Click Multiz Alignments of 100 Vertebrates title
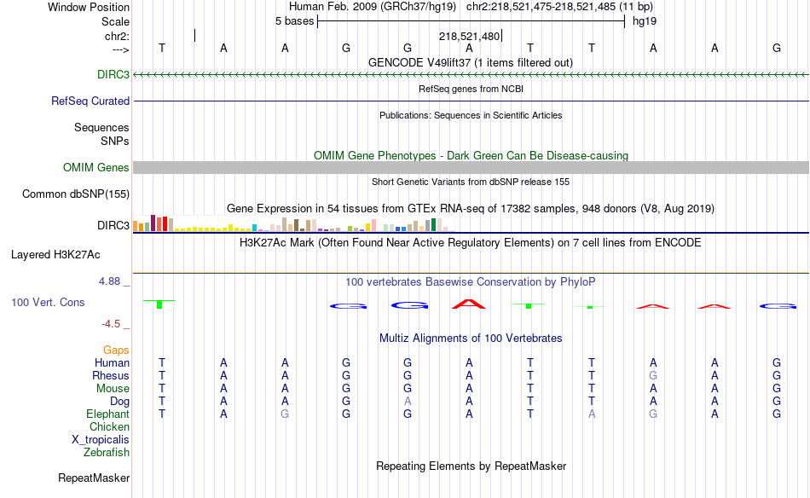Screen dimensions: 810x498 471,338
